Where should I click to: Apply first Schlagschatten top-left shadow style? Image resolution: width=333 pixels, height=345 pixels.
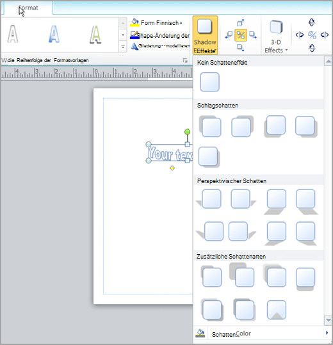pos(210,126)
